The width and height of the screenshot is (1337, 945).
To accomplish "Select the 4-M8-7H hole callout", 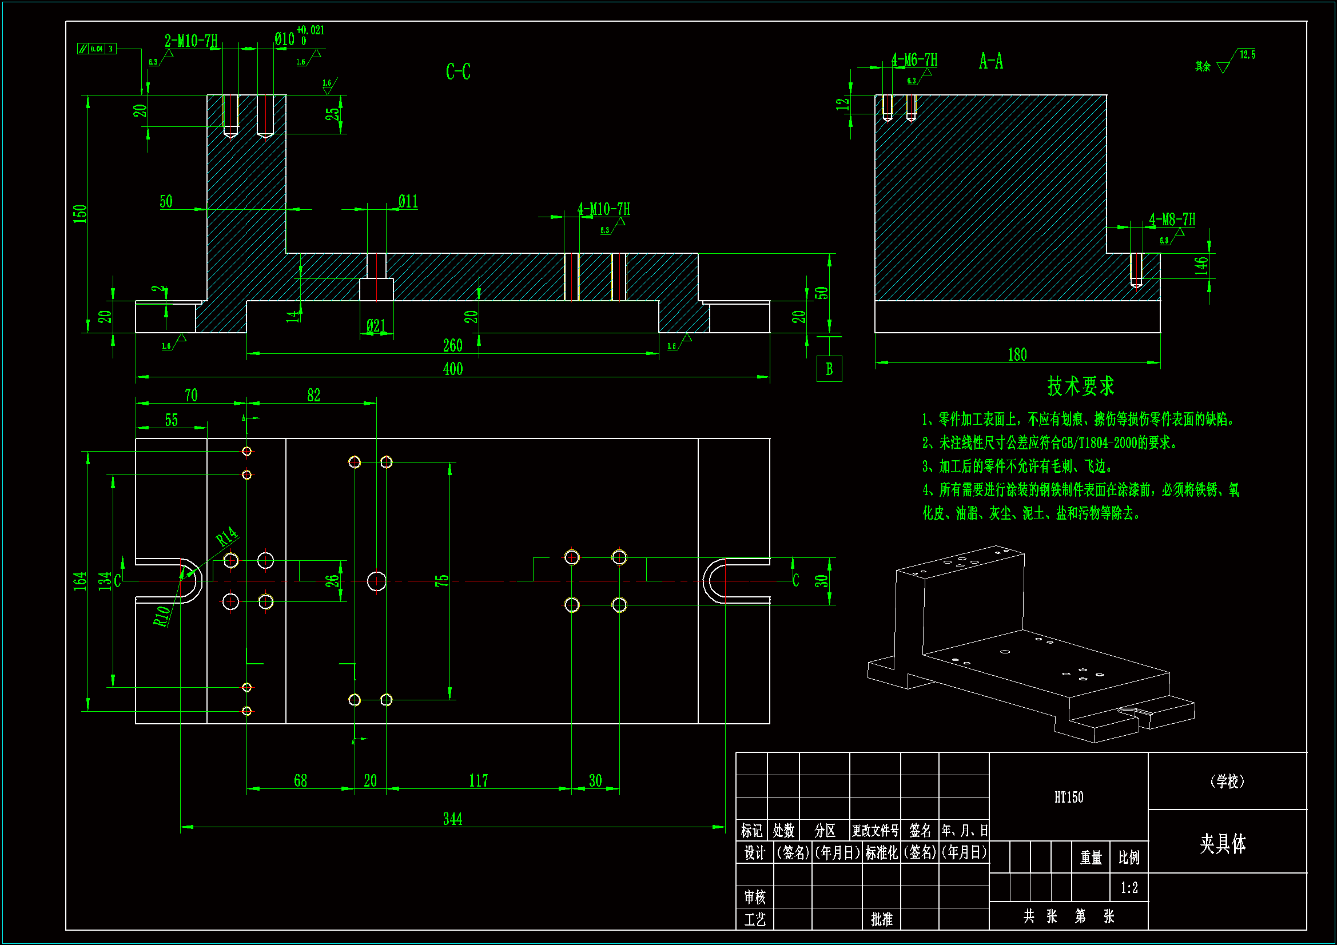I will click(x=1172, y=220).
